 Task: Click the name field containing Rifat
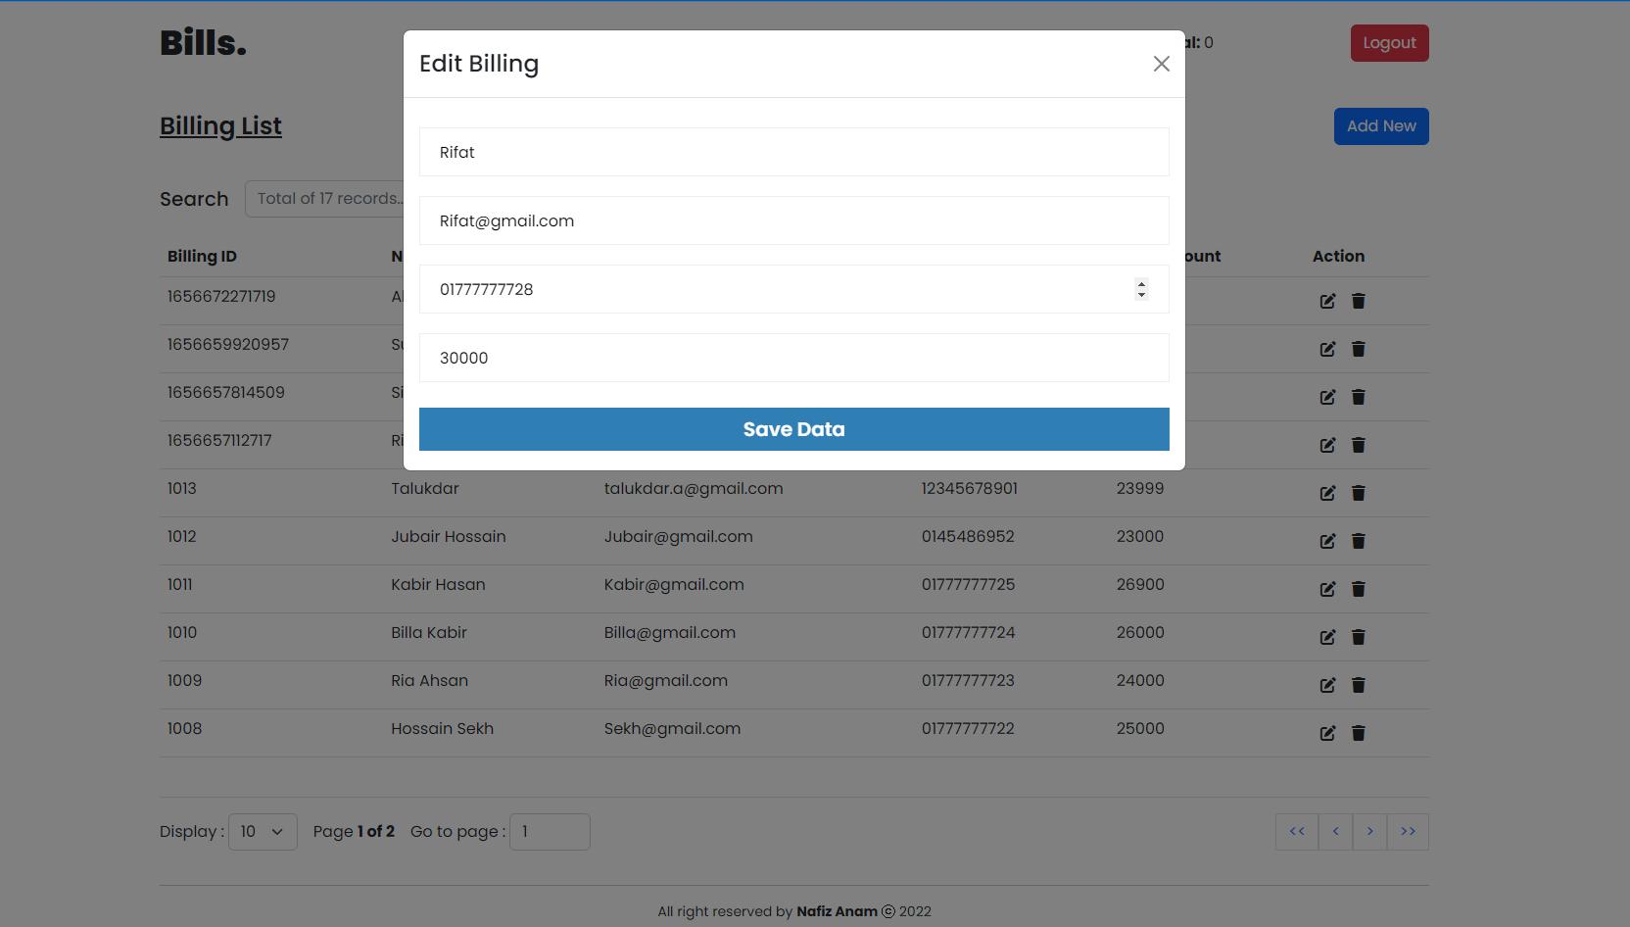[x=794, y=152]
